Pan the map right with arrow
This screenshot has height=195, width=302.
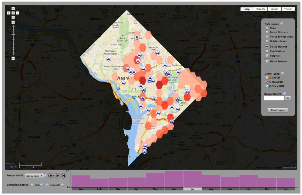[x=17, y=13]
